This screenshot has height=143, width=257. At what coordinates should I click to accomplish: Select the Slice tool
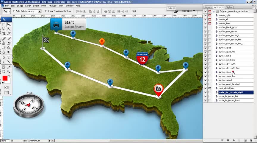(9, 33)
